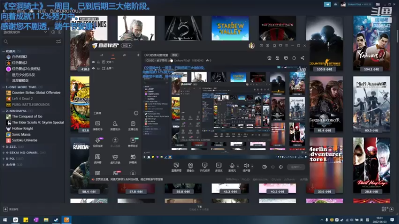This screenshot has height=224, width=399.
Task: Toggle Steam ready-to-play filter icon
Action: [59, 32]
